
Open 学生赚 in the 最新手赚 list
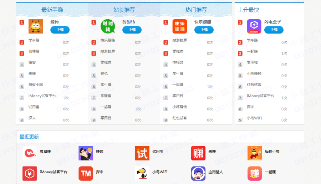tap(34, 41)
